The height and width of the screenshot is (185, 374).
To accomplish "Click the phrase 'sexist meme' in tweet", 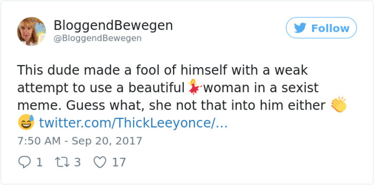I will (168, 96).
